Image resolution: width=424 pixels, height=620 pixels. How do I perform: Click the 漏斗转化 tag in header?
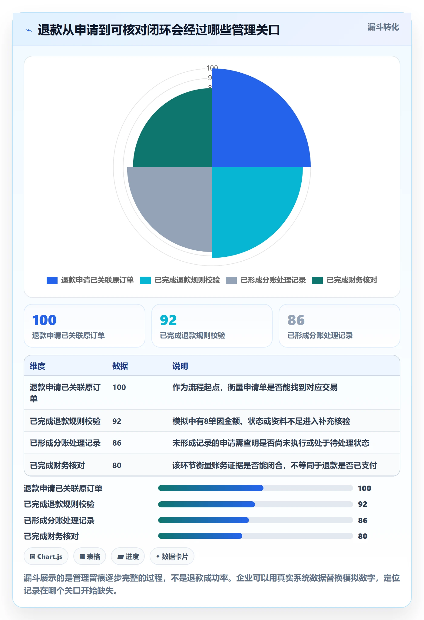point(383,27)
